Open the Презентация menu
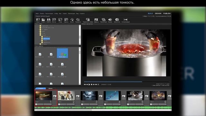This screenshot has height=116, width=206. point(49,14)
